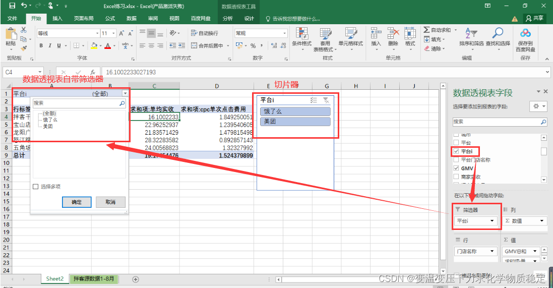
Task: Click the yellow fill color bucket
Action: (94, 45)
